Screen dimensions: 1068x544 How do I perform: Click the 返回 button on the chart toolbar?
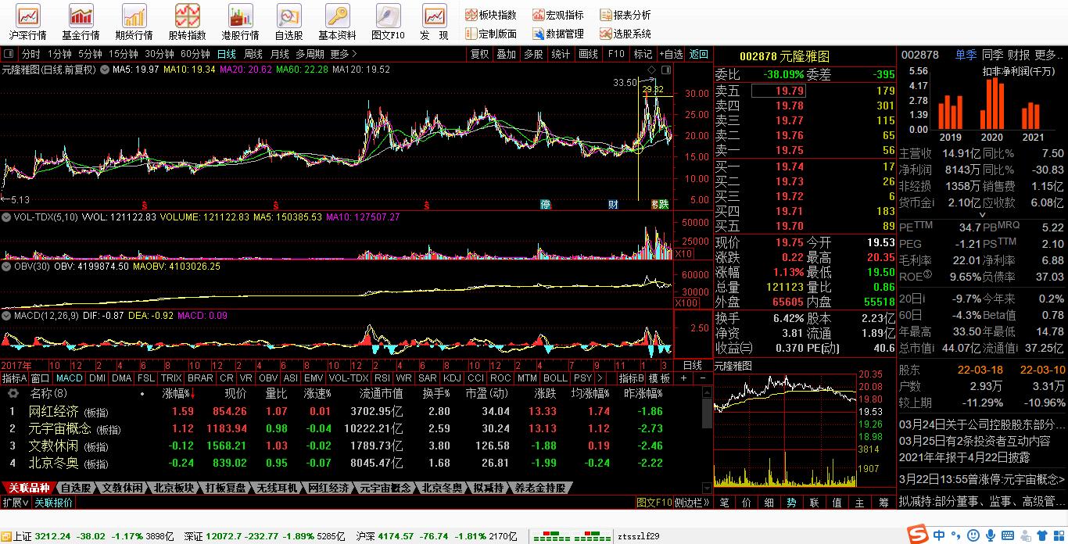click(698, 54)
